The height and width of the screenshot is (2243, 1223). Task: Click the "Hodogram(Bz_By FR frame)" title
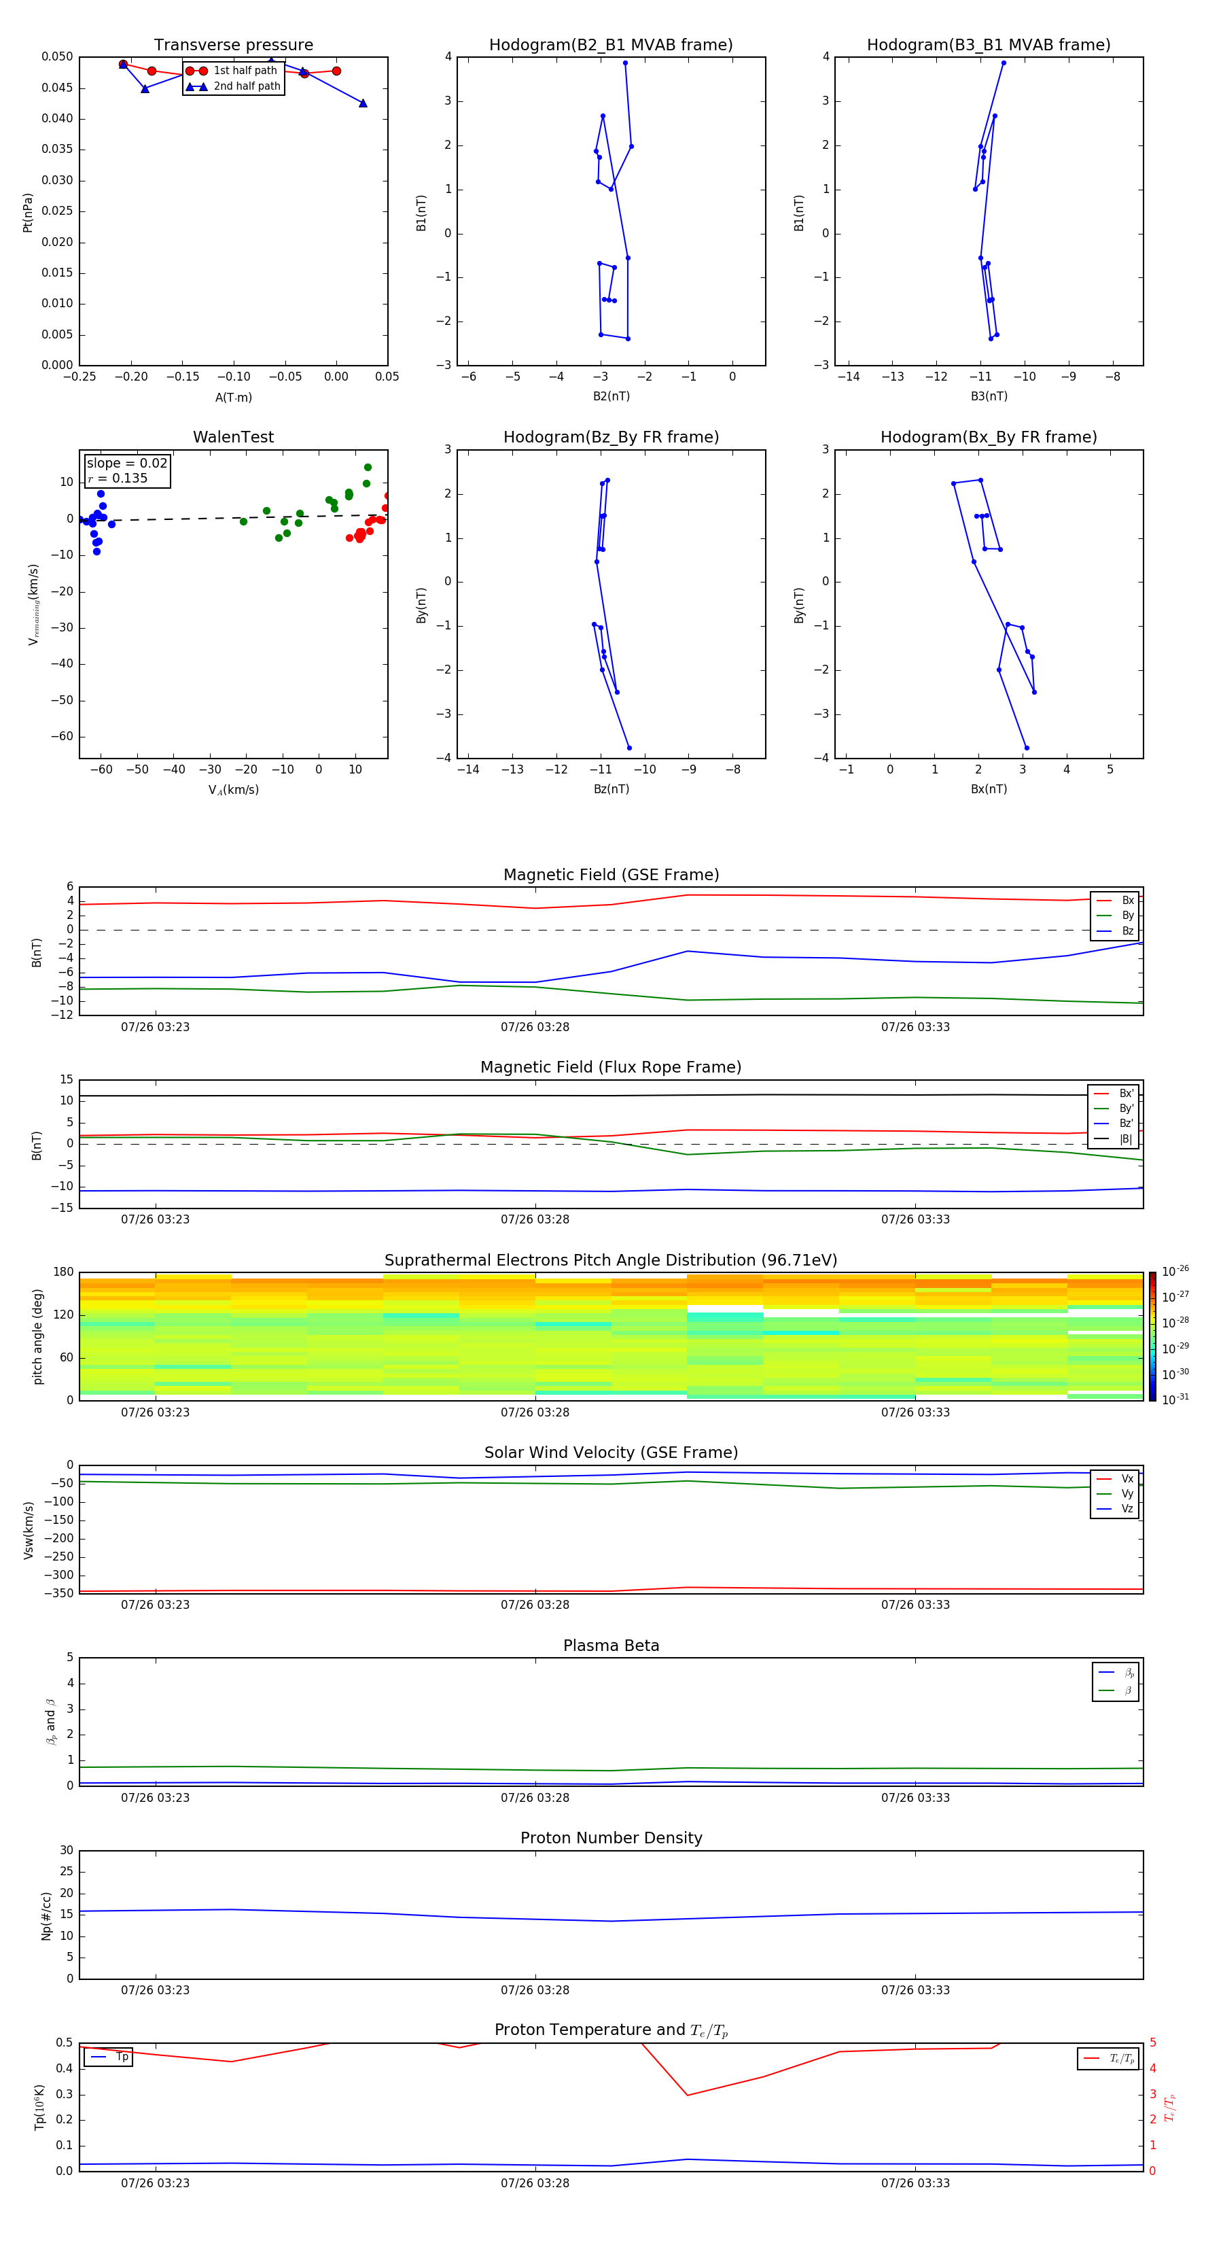coord(611,437)
